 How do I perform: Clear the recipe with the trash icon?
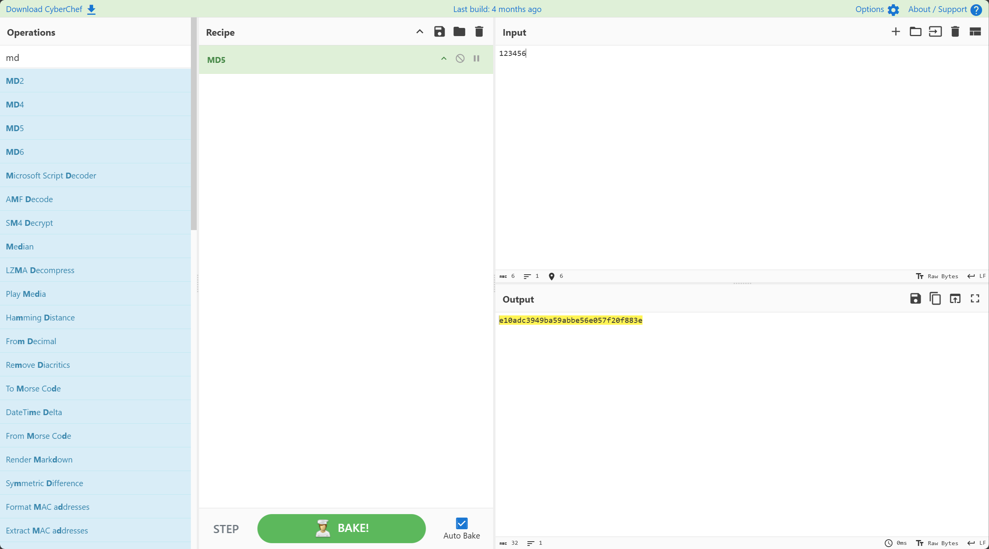[x=479, y=32]
